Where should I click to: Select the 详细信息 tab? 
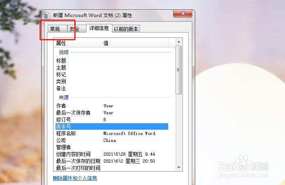[x=99, y=28]
